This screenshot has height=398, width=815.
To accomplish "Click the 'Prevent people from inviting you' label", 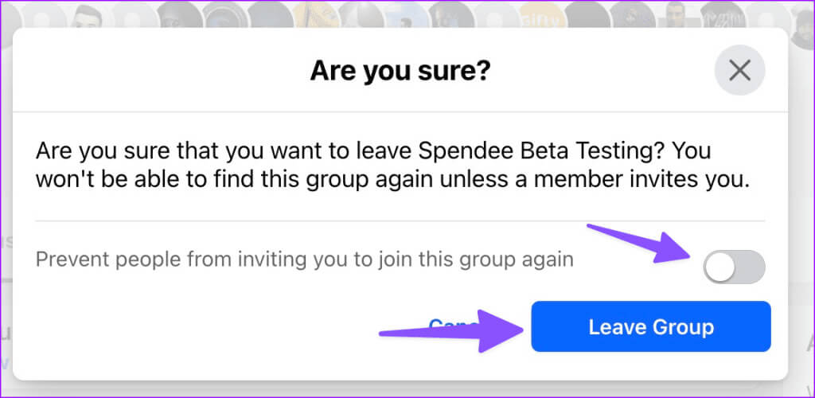I will coord(305,259).
